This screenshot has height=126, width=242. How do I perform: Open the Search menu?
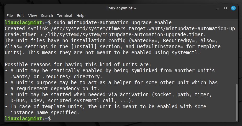(x=47, y=16)
